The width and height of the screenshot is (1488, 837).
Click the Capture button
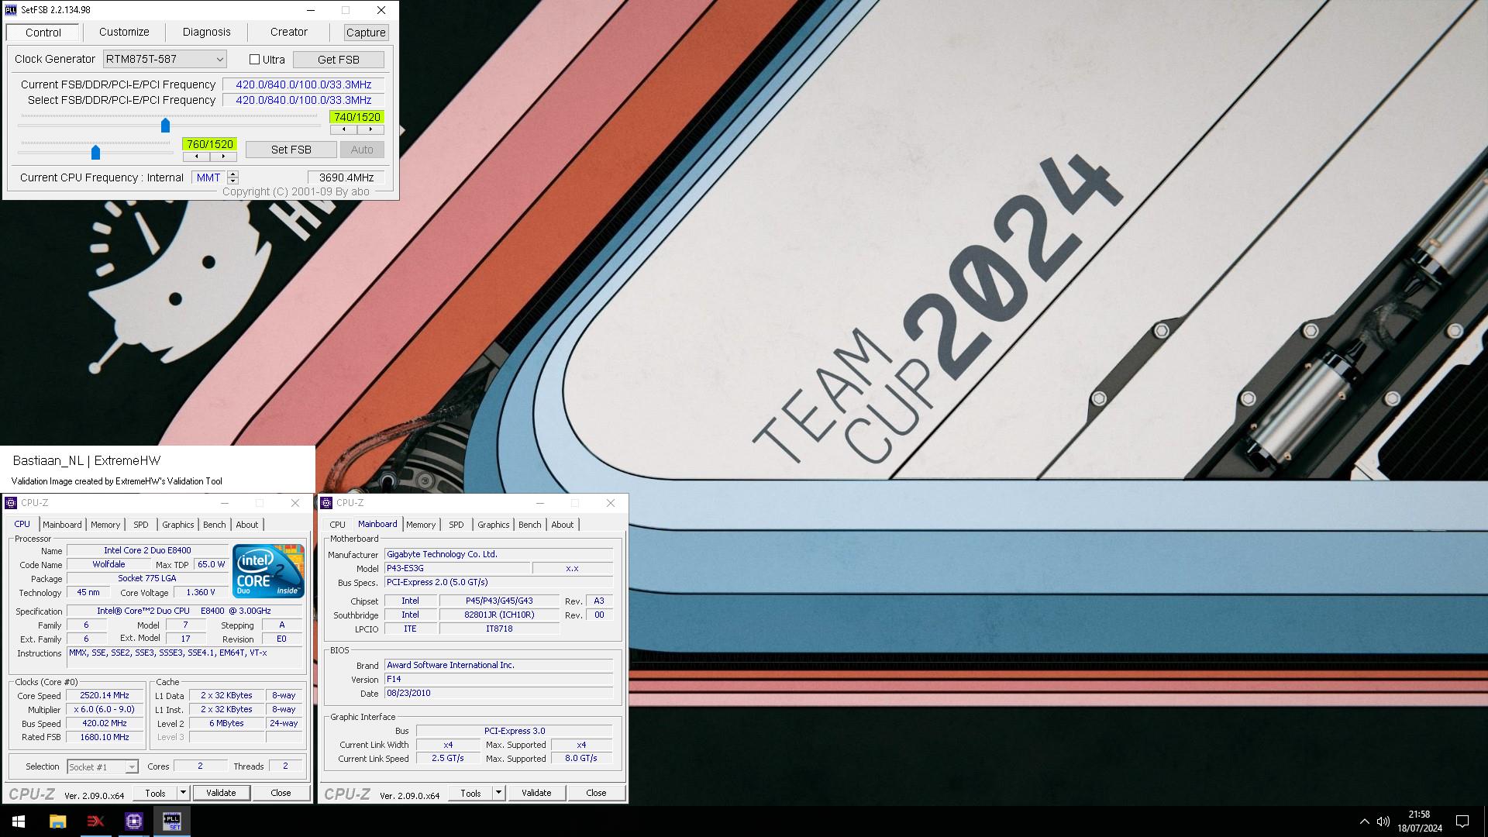(366, 33)
